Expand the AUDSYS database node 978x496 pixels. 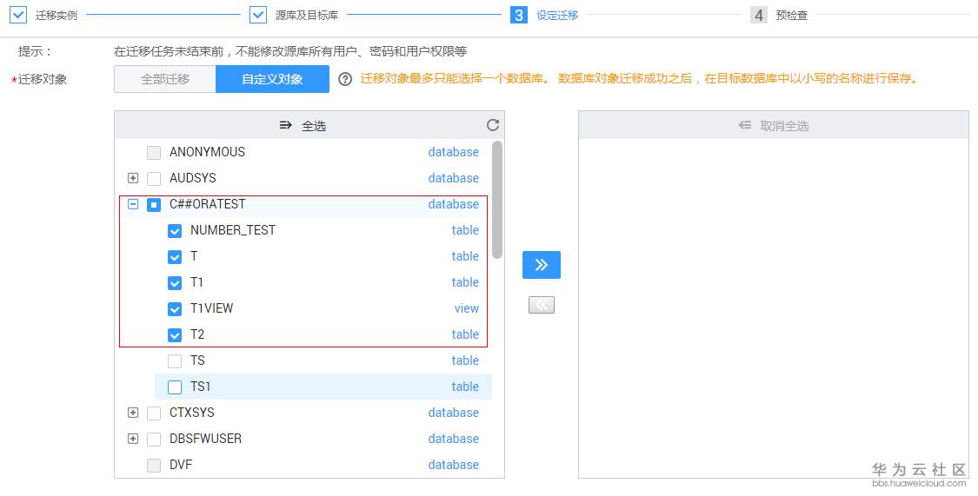(x=133, y=178)
